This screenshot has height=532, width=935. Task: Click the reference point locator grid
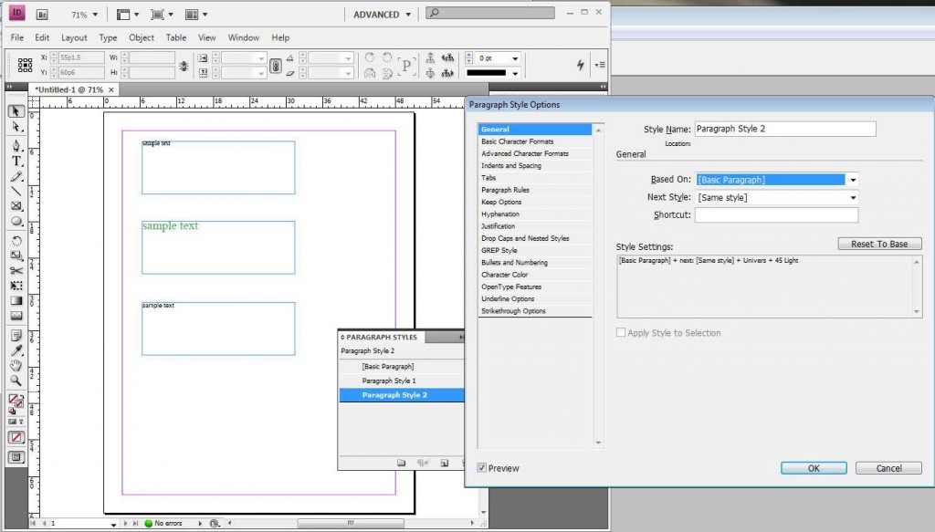25,65
